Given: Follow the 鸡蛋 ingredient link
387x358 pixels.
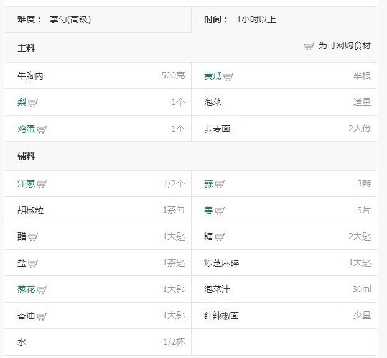Looking at the screenshot, I should 26,129.
